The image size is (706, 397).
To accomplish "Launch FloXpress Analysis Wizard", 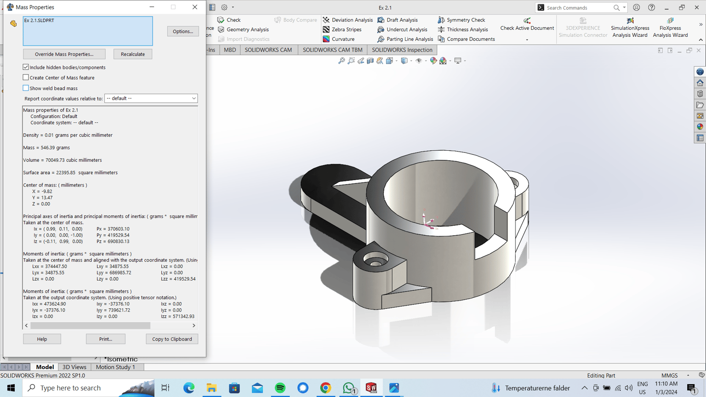I will (x=671, y=28).
